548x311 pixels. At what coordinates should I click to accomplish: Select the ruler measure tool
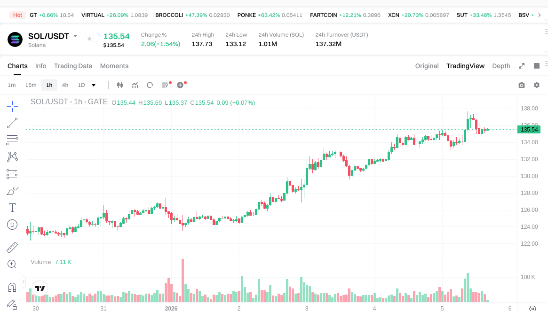[x=12, y=247]
